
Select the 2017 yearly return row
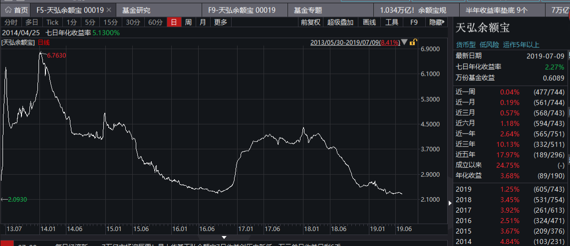510,210
